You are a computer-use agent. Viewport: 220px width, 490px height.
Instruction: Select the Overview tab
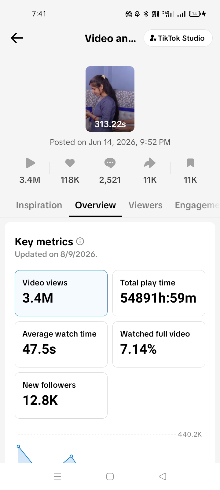(95, 205)
